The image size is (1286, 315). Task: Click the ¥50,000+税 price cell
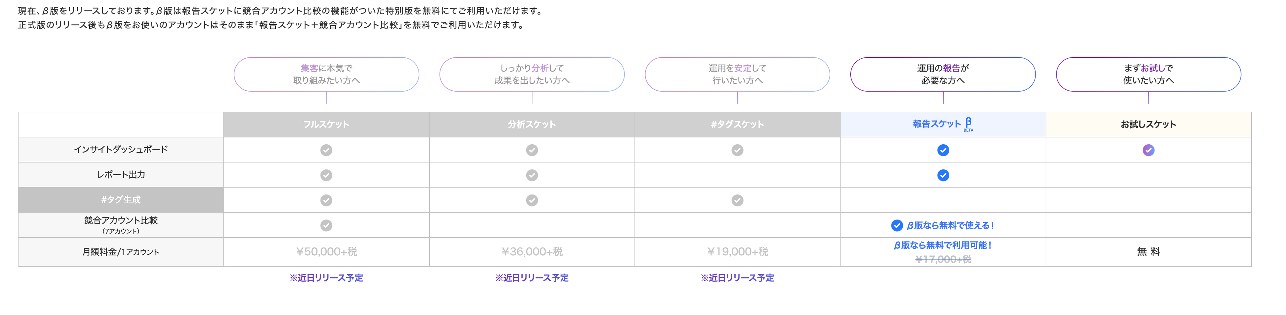point(326,252)
